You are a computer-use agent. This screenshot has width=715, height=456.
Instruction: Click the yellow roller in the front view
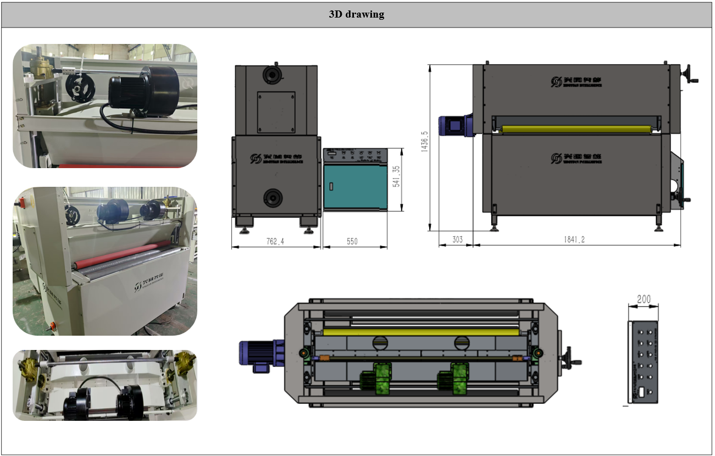pos(579,130)
